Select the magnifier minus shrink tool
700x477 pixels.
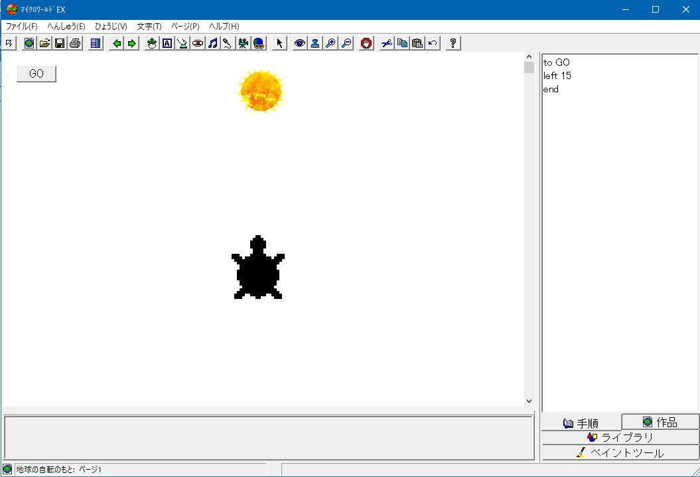[x=346, y=43]
